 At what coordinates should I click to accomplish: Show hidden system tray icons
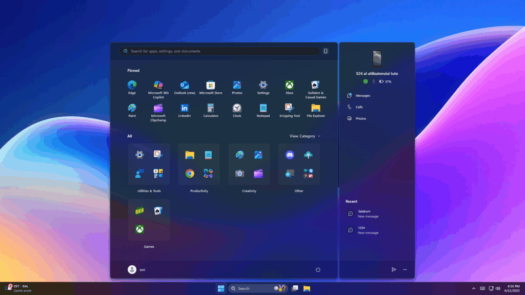tap(473, 288)
